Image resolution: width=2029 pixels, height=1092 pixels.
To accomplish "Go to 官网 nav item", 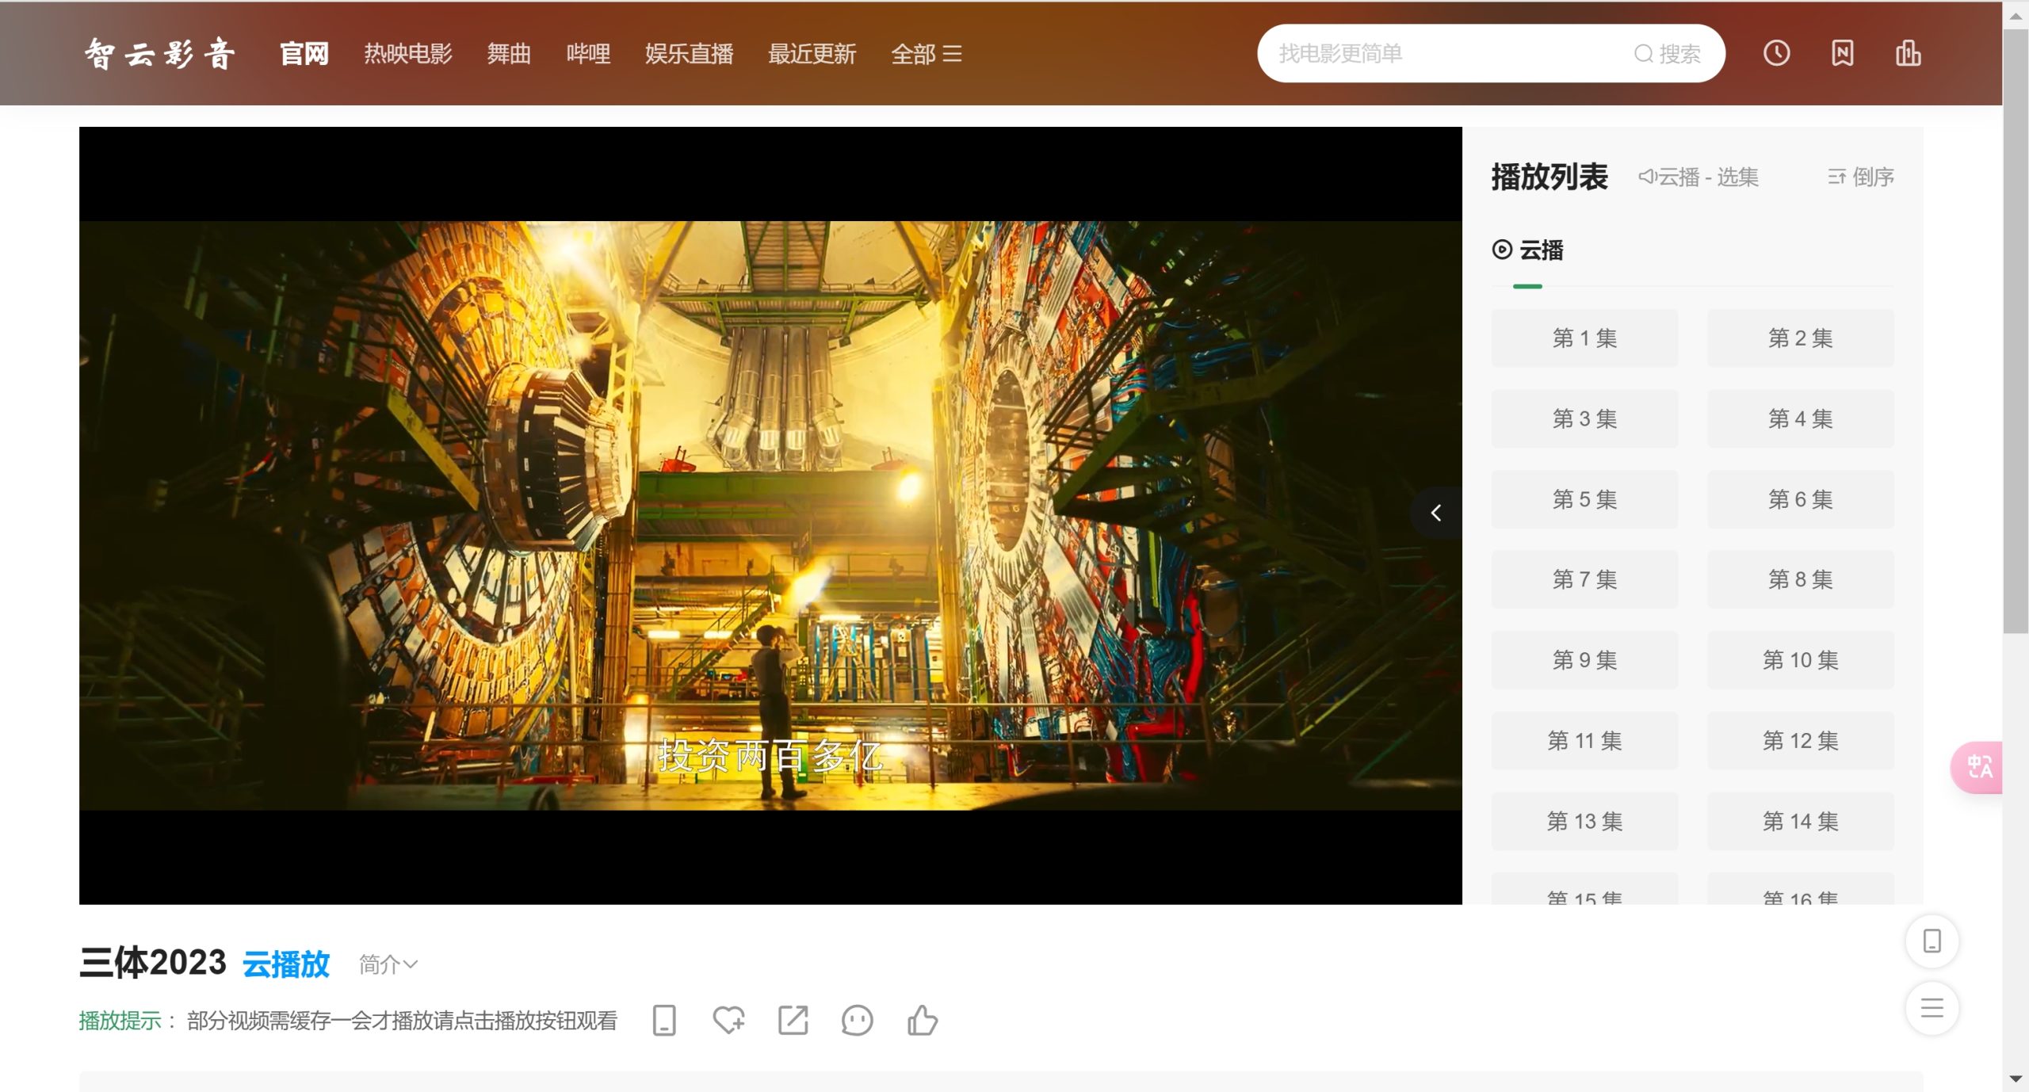I will (x=304, y=53).
